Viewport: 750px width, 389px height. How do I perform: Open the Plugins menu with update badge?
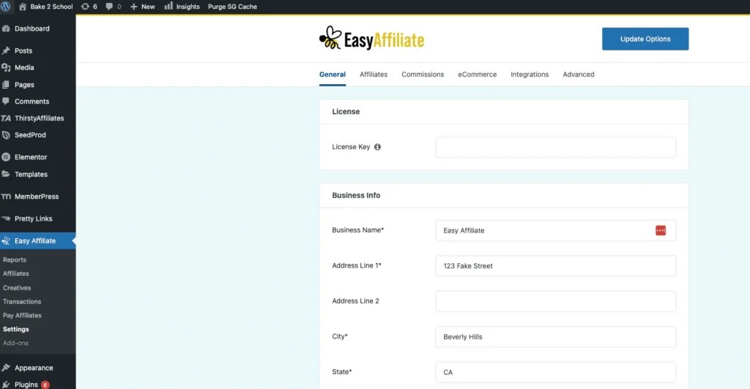pyautogui.click(x=26, y=385)
